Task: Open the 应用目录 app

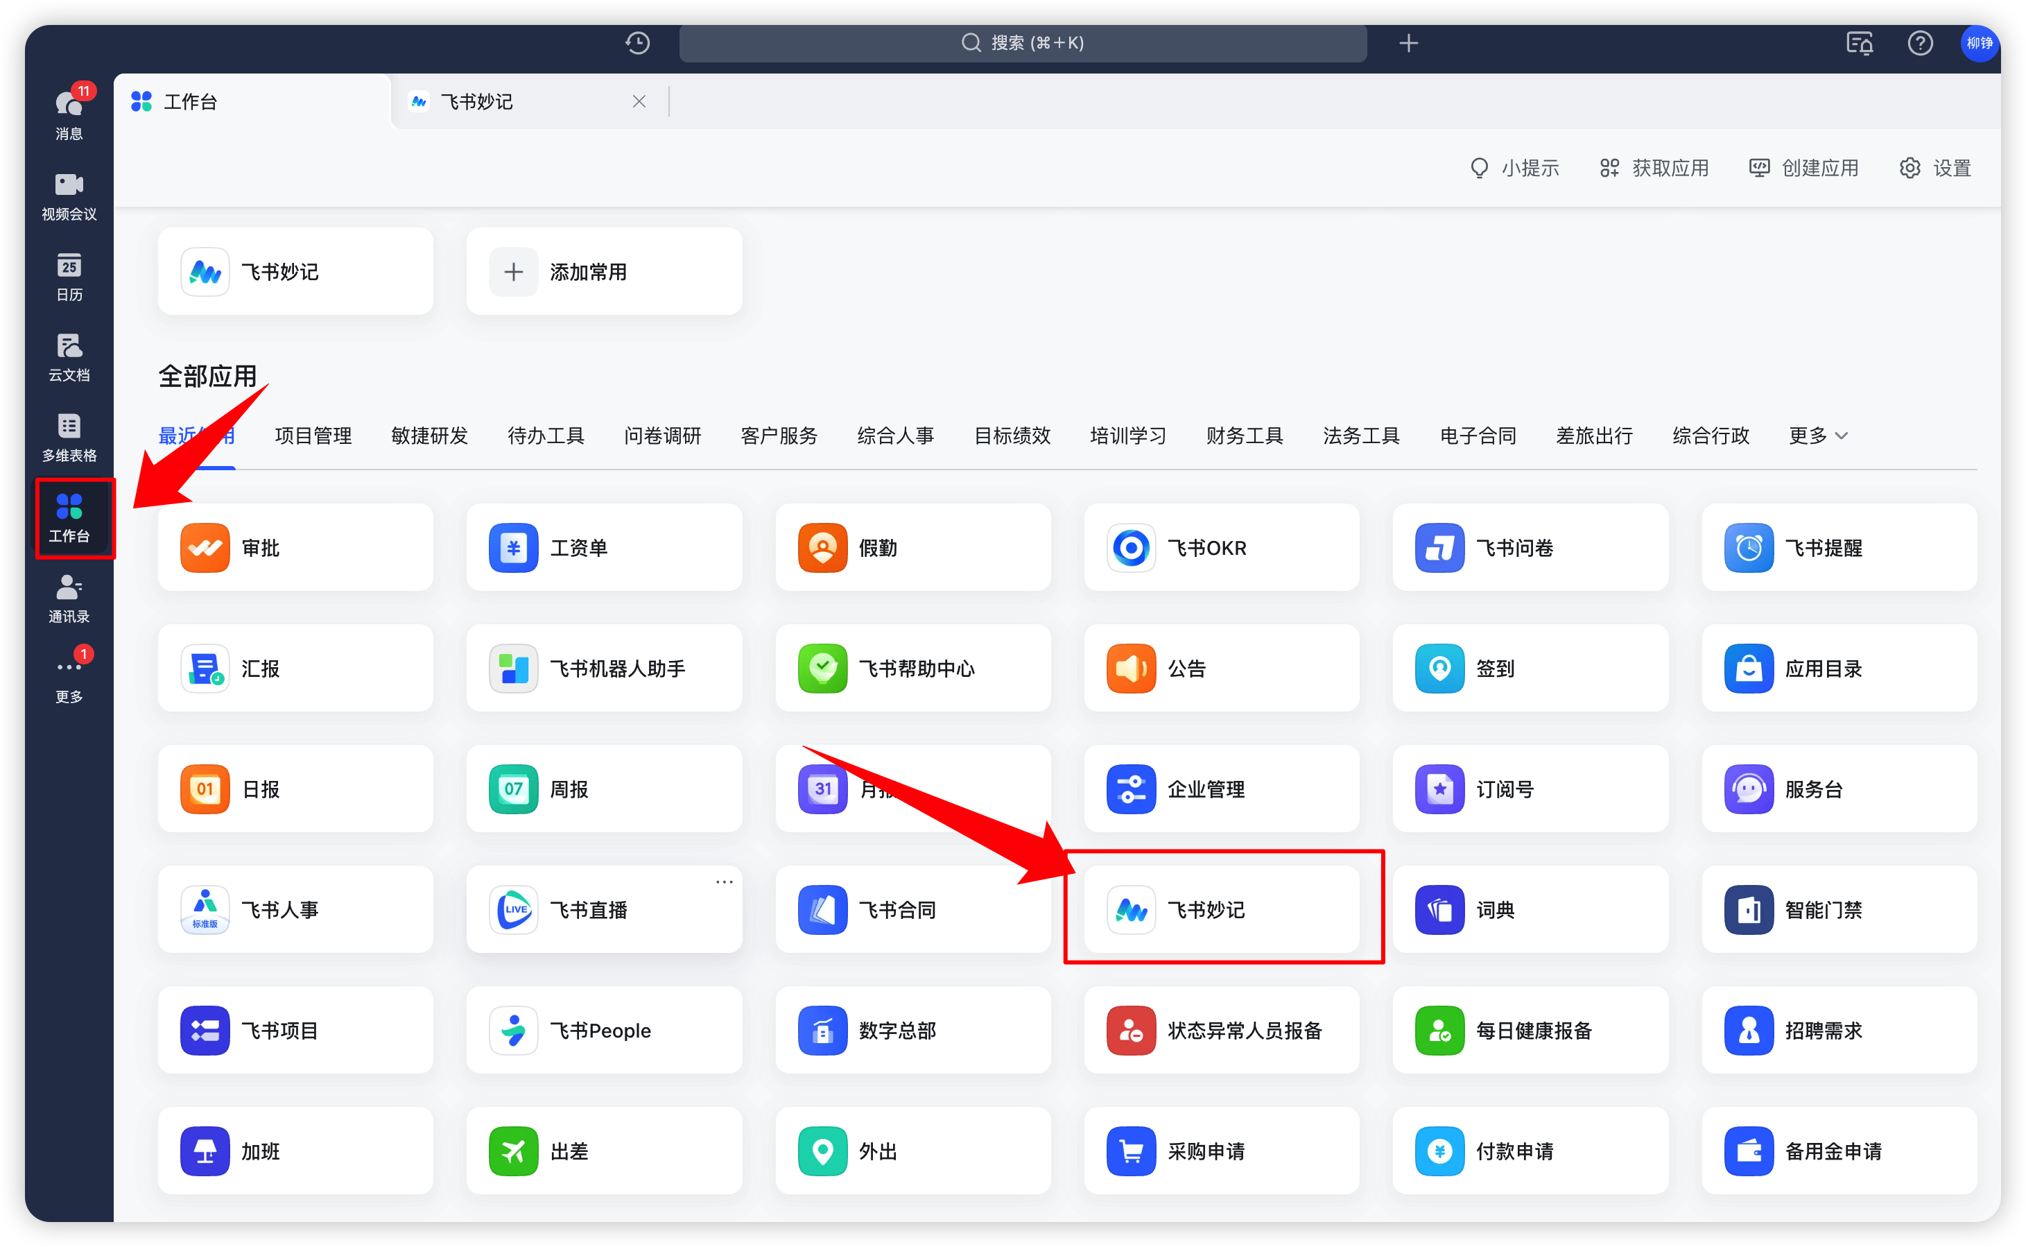Action: [x=1839, y=668]
